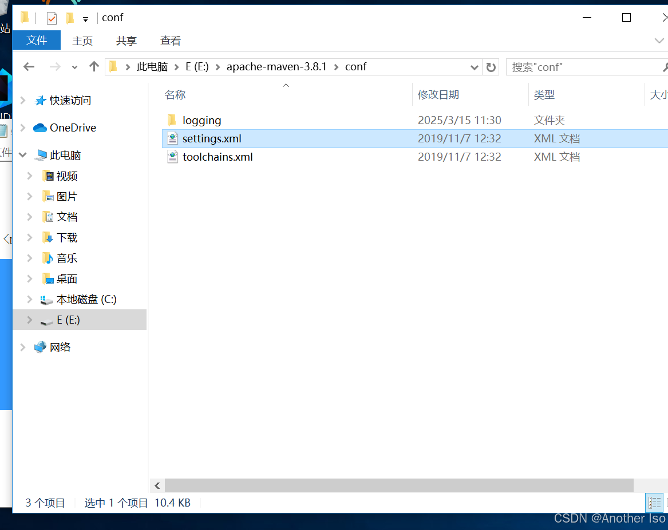Click the XML 文档 type of toolchains.xml
This screenshot has width=668, height=530.
pos(557,157)
